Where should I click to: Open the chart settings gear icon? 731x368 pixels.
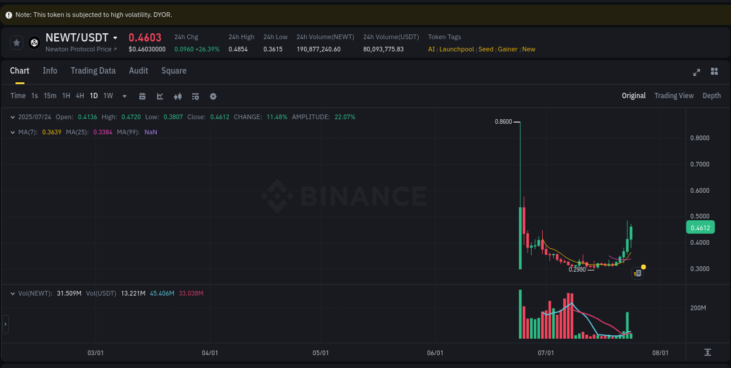[213, 96]
